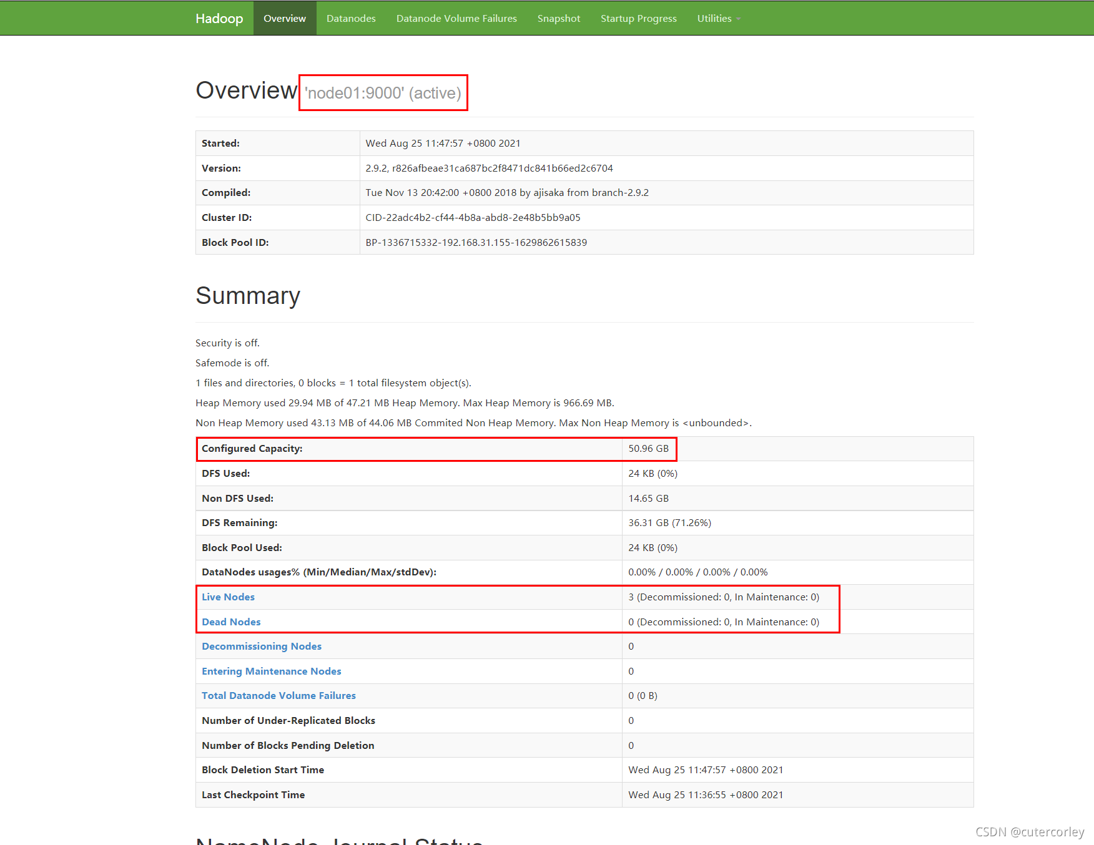The width and height of the screenshot is (1094, 845).
Task: Click the Heap Memory used line
Action: (405, 403)
